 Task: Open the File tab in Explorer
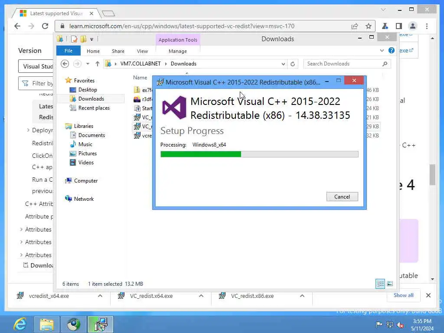click(68, 51)
